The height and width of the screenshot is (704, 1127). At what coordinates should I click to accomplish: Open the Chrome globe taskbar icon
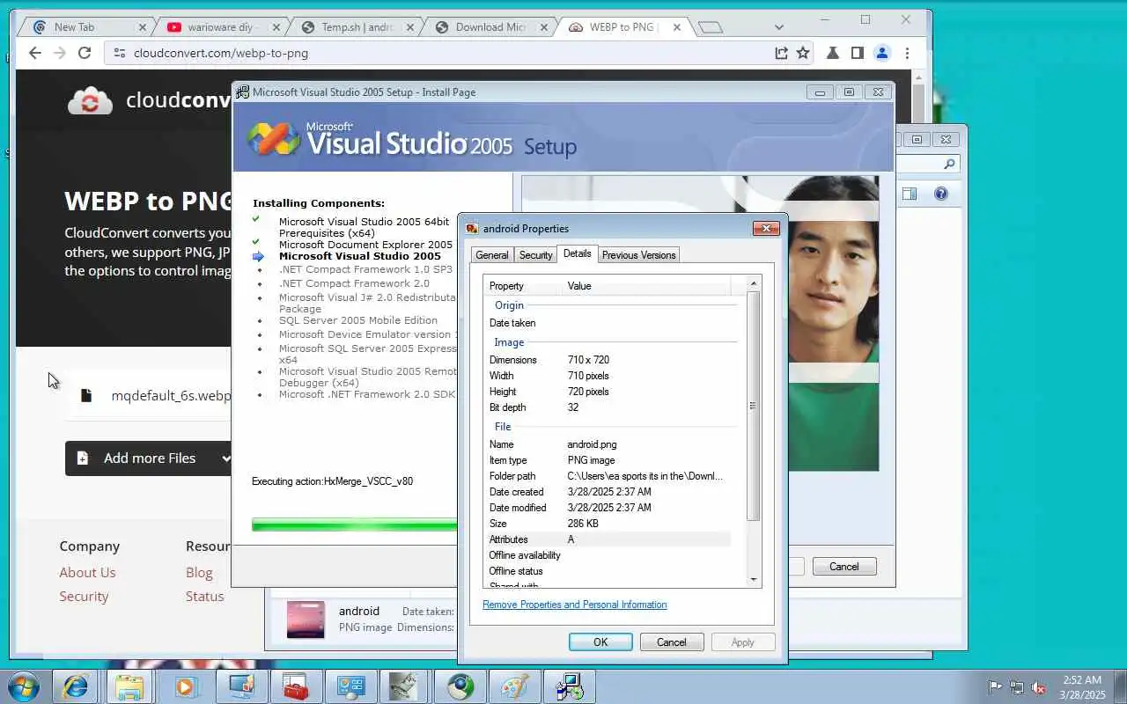(x=460, y=686)
